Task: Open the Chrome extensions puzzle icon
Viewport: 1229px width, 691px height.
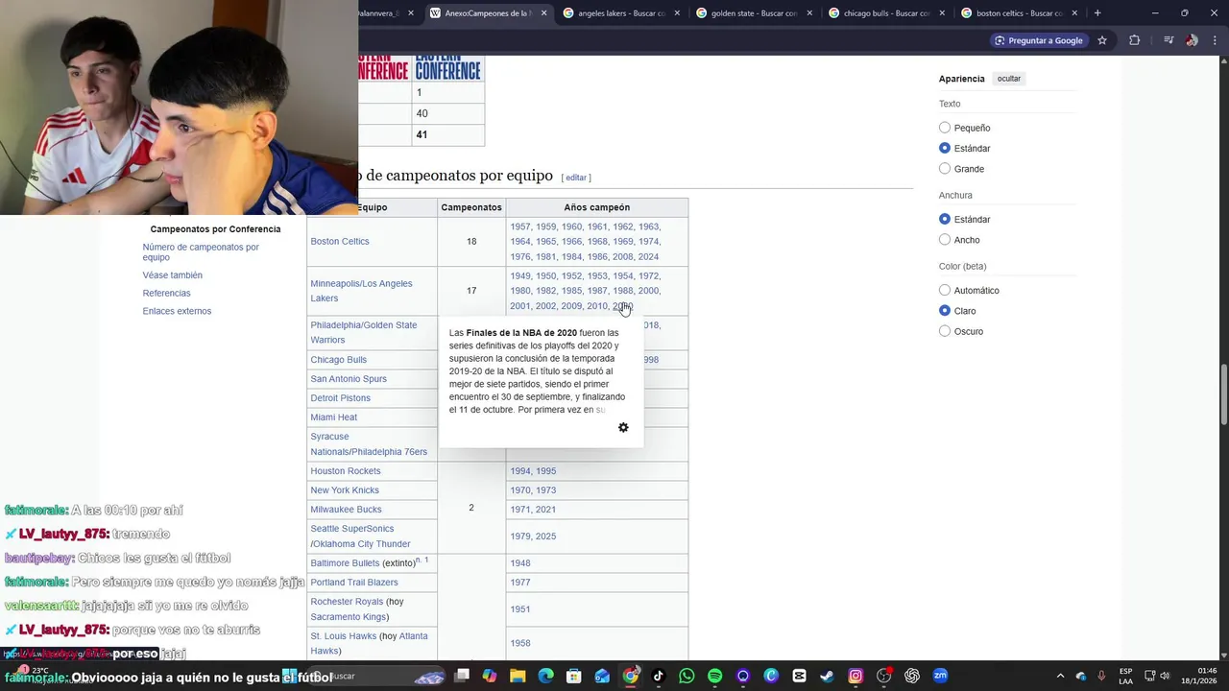Action: click(x=1135, y=40)
